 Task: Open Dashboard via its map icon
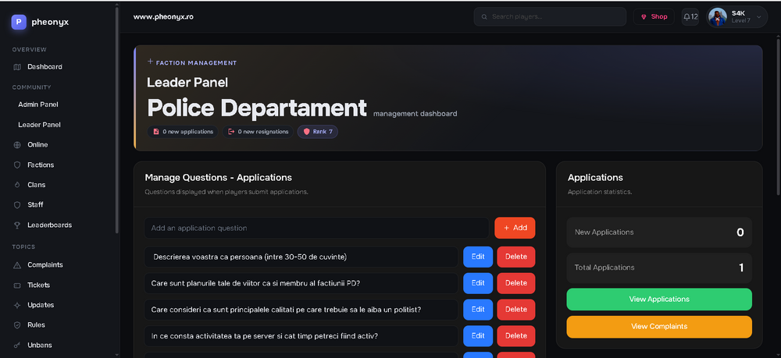click(x=17, y=67)
